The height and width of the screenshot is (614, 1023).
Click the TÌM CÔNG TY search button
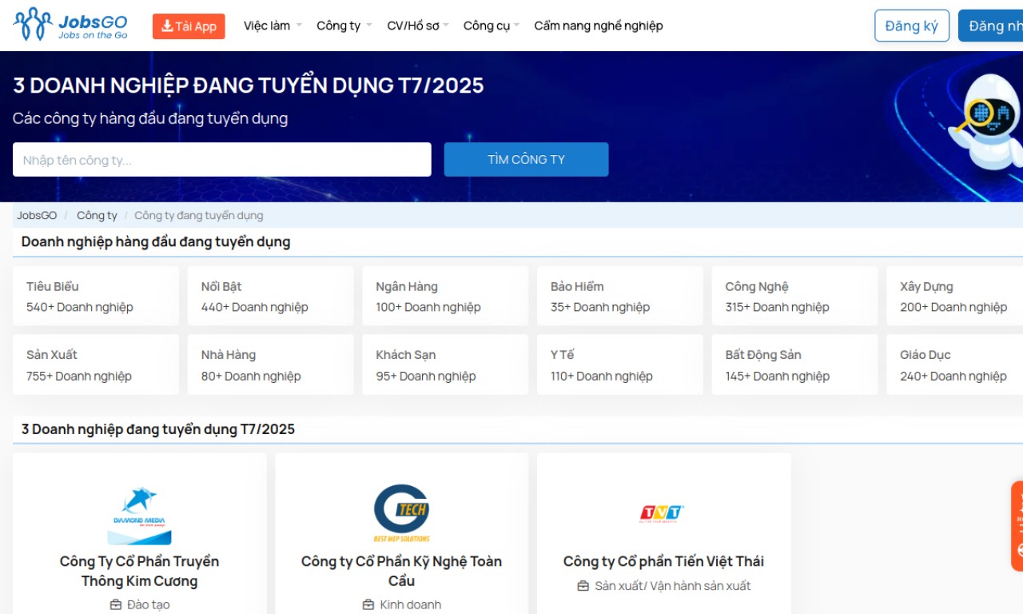coord(526,159)
